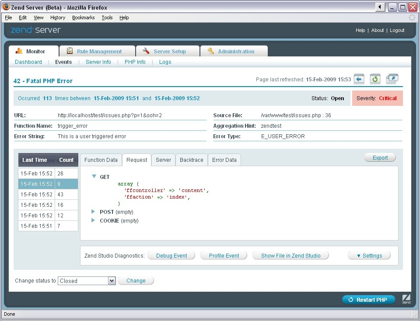Switch to the Server Setup tab
This screenshot has width=420, height=321.
tap(168, 51)
